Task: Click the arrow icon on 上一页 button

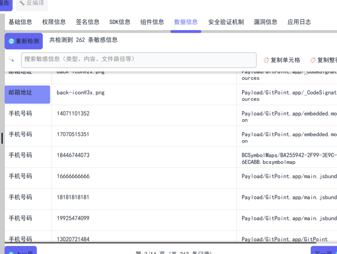Action: click(x=10, y=252)
